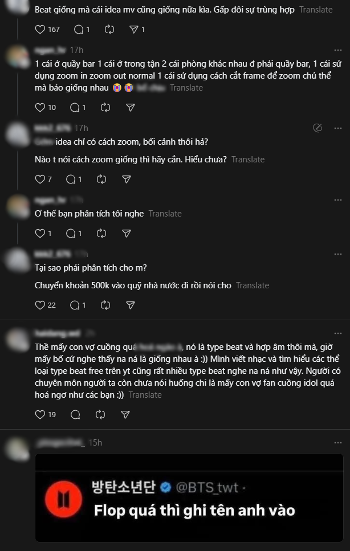Translate the 'Gấp đôi sự trùng hợp' comment
Viewport: 350px width, 551px height.
click(x=316, y=10)
